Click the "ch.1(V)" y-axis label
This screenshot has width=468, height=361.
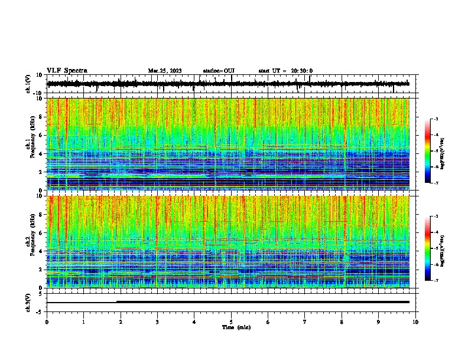pos(28,84)
